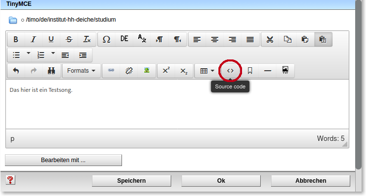Insert a link with chain icon
Viewport: 366px width, 196px height.
coord(111,70)
